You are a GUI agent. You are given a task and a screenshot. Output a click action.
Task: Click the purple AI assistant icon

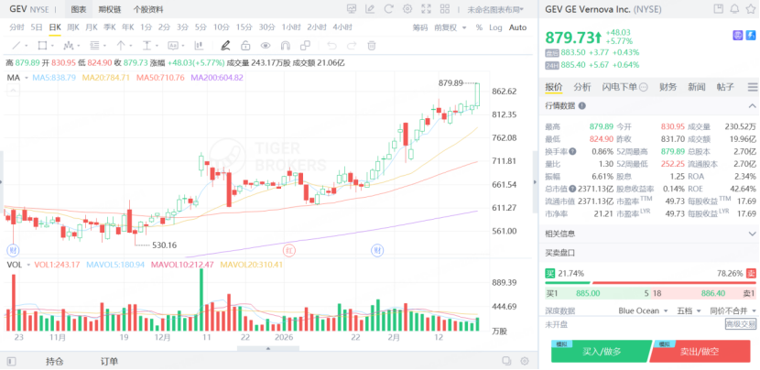738,35
